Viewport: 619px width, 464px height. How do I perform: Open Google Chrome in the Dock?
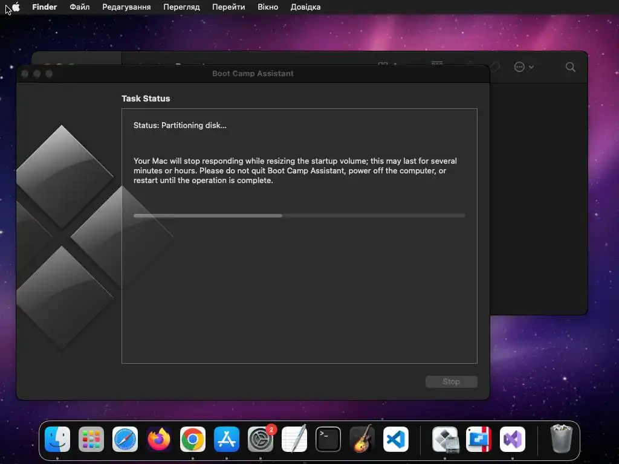tap(193, 439)
